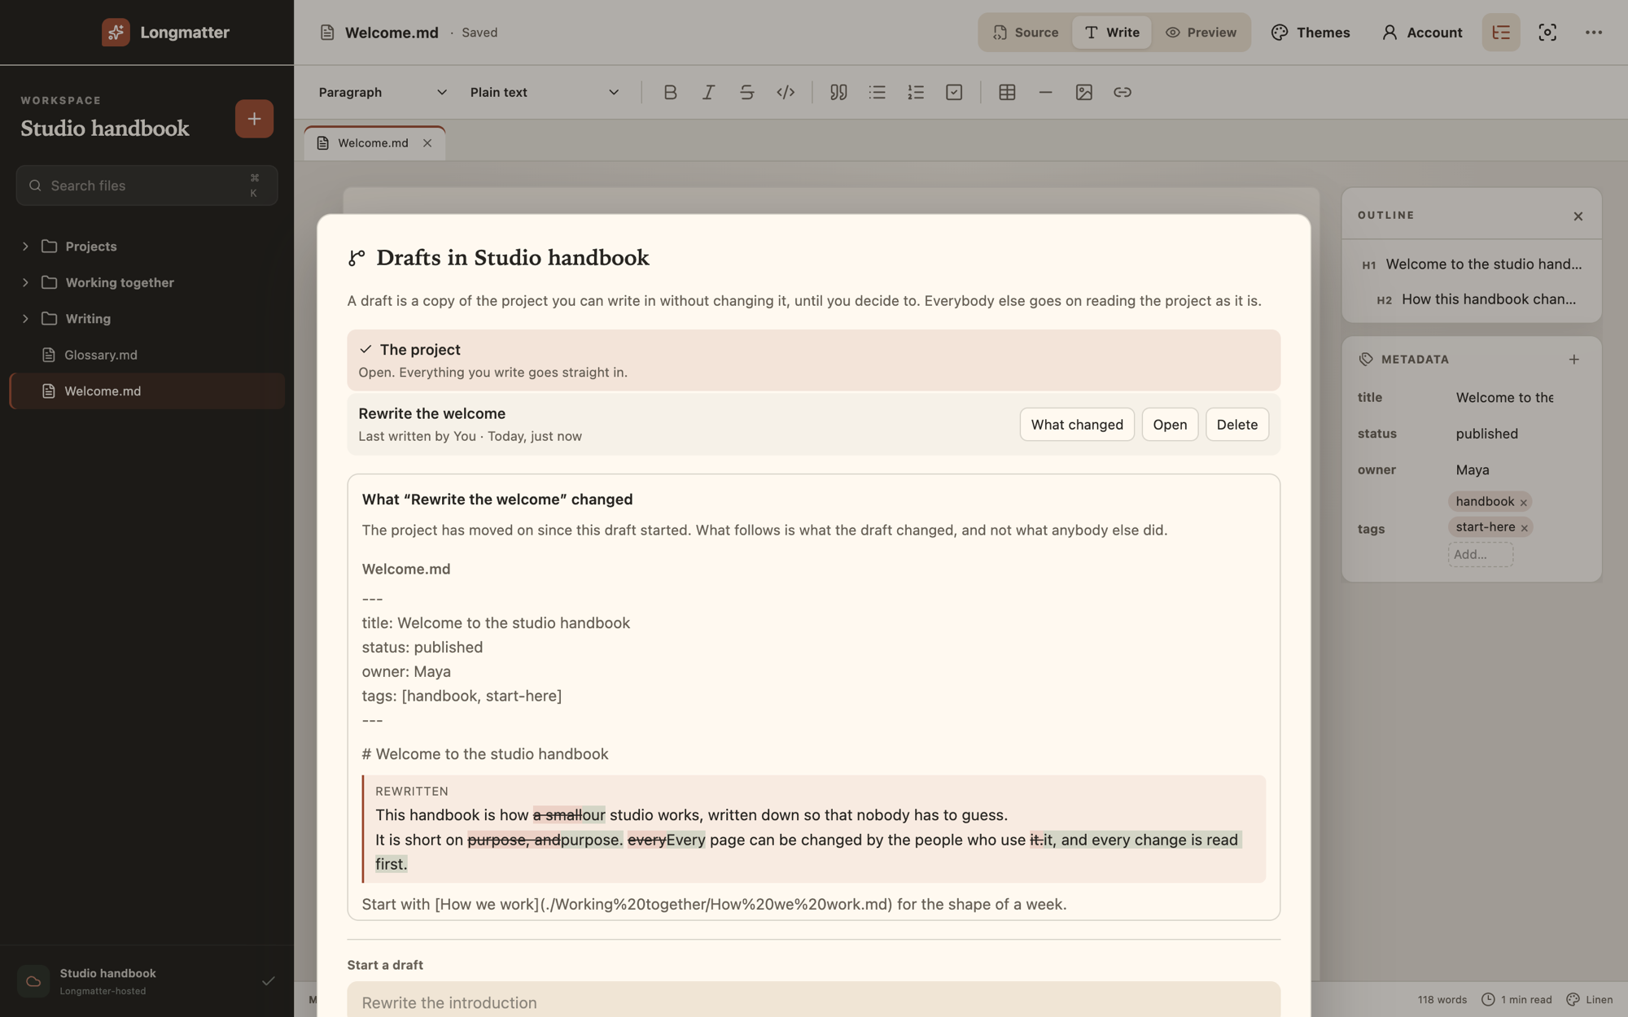Image resolution: width=1628 pixels, height=1017 pixels.
Task: Open the Account menu
Action: click(1422, 33)
